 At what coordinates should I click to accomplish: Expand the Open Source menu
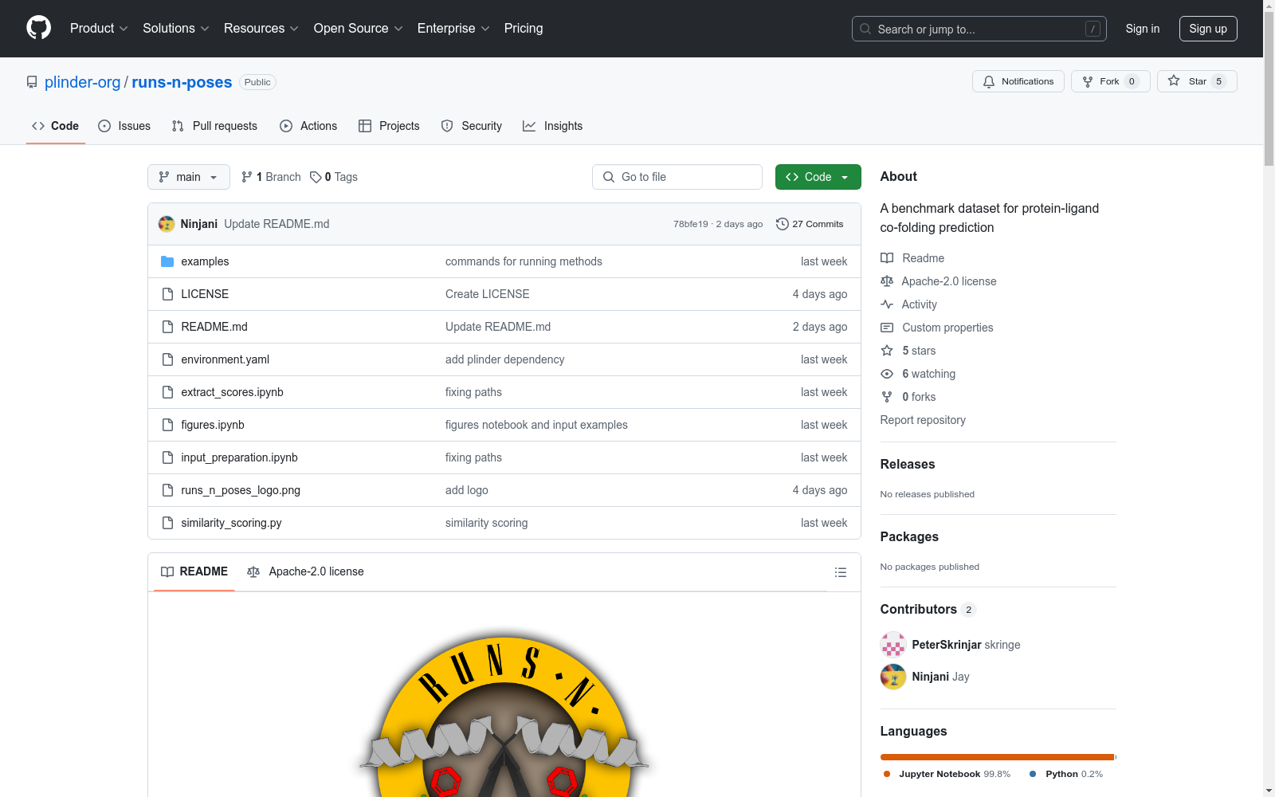[359, 28]
